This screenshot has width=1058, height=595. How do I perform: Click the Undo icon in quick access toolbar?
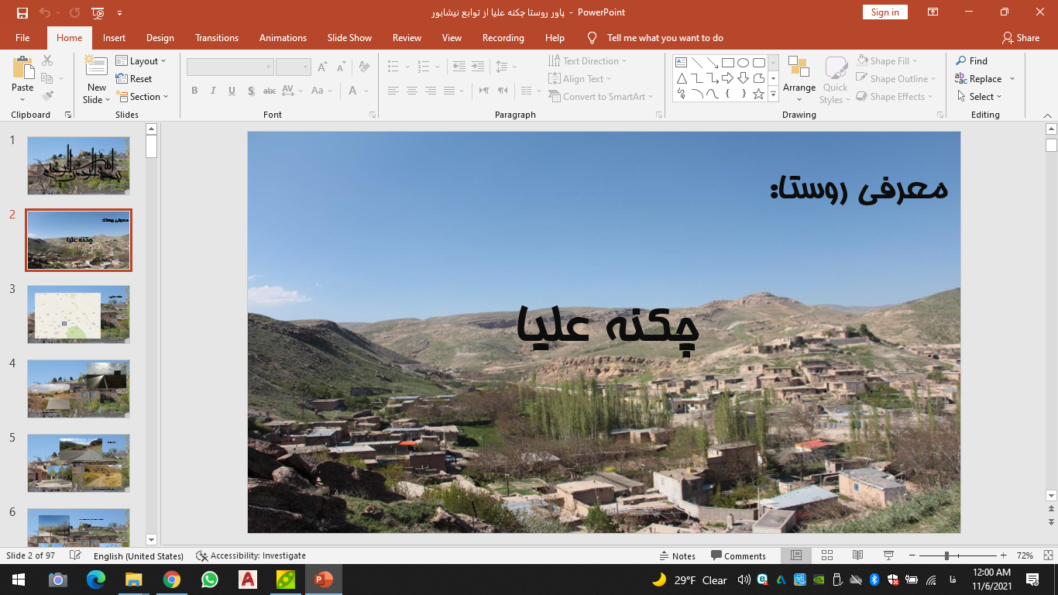click(44, 12)
